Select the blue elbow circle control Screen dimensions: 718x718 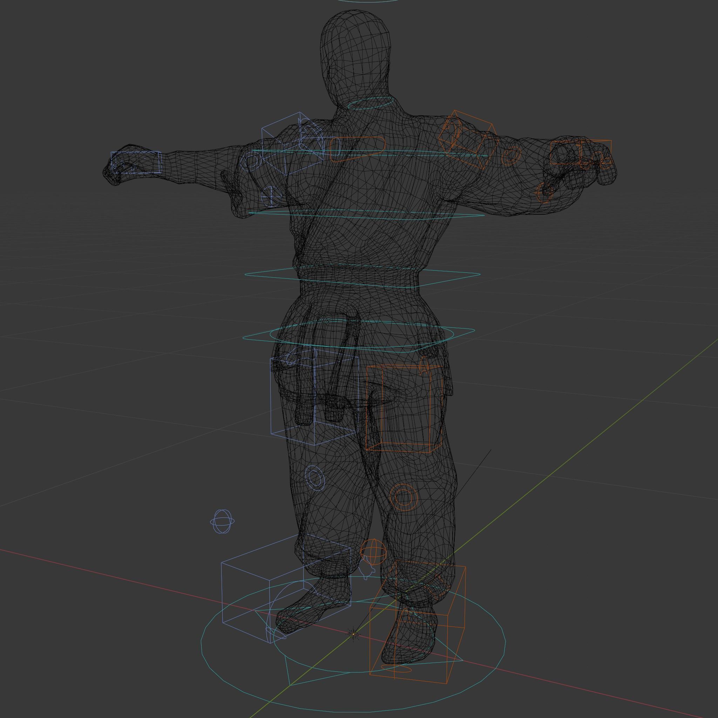tap(252, 162)
